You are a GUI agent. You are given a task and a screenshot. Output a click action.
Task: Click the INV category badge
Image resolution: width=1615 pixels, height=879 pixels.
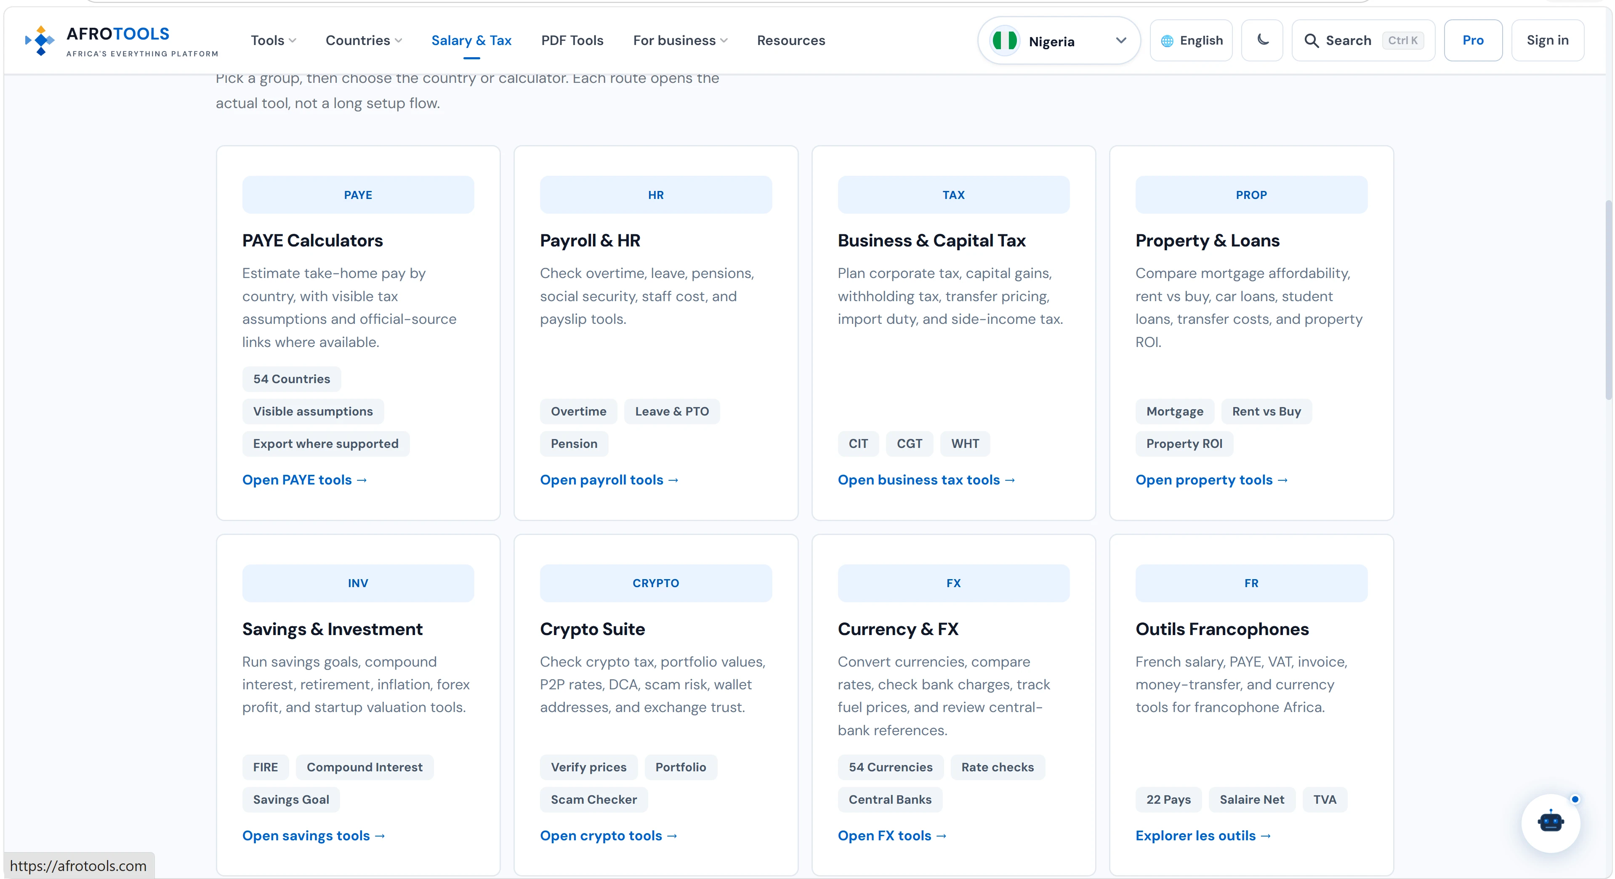coord(358,583)
